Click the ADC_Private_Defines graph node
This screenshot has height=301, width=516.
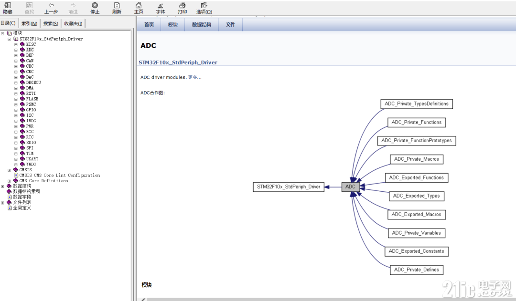point(416,270)
